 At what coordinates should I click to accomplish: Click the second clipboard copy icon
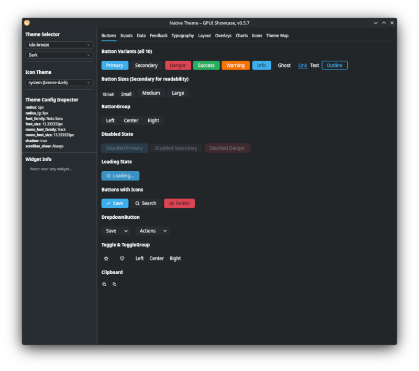(114, 284)
